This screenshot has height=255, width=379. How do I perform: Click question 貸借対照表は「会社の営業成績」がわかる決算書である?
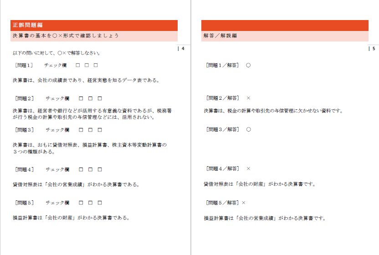point(76,184)
